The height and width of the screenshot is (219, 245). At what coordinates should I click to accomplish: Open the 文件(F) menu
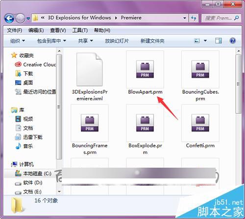tap(15, 30)
